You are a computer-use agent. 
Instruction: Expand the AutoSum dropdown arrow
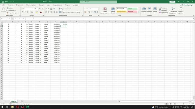click(x=168, y=8)
